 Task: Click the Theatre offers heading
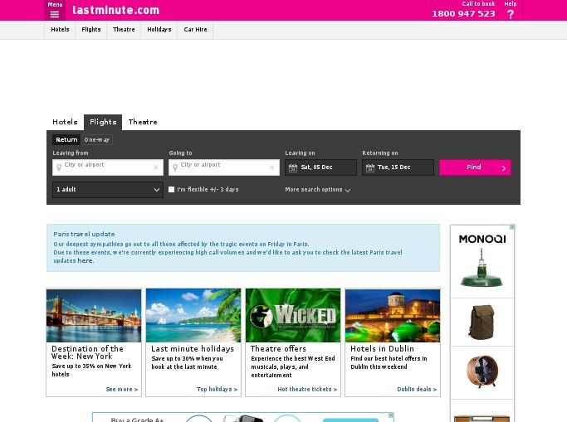pos(278,349)
